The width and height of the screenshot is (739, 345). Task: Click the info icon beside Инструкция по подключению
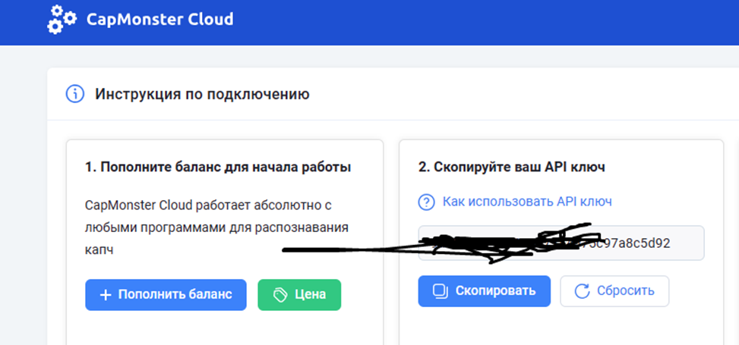click(x=74, y=94)
